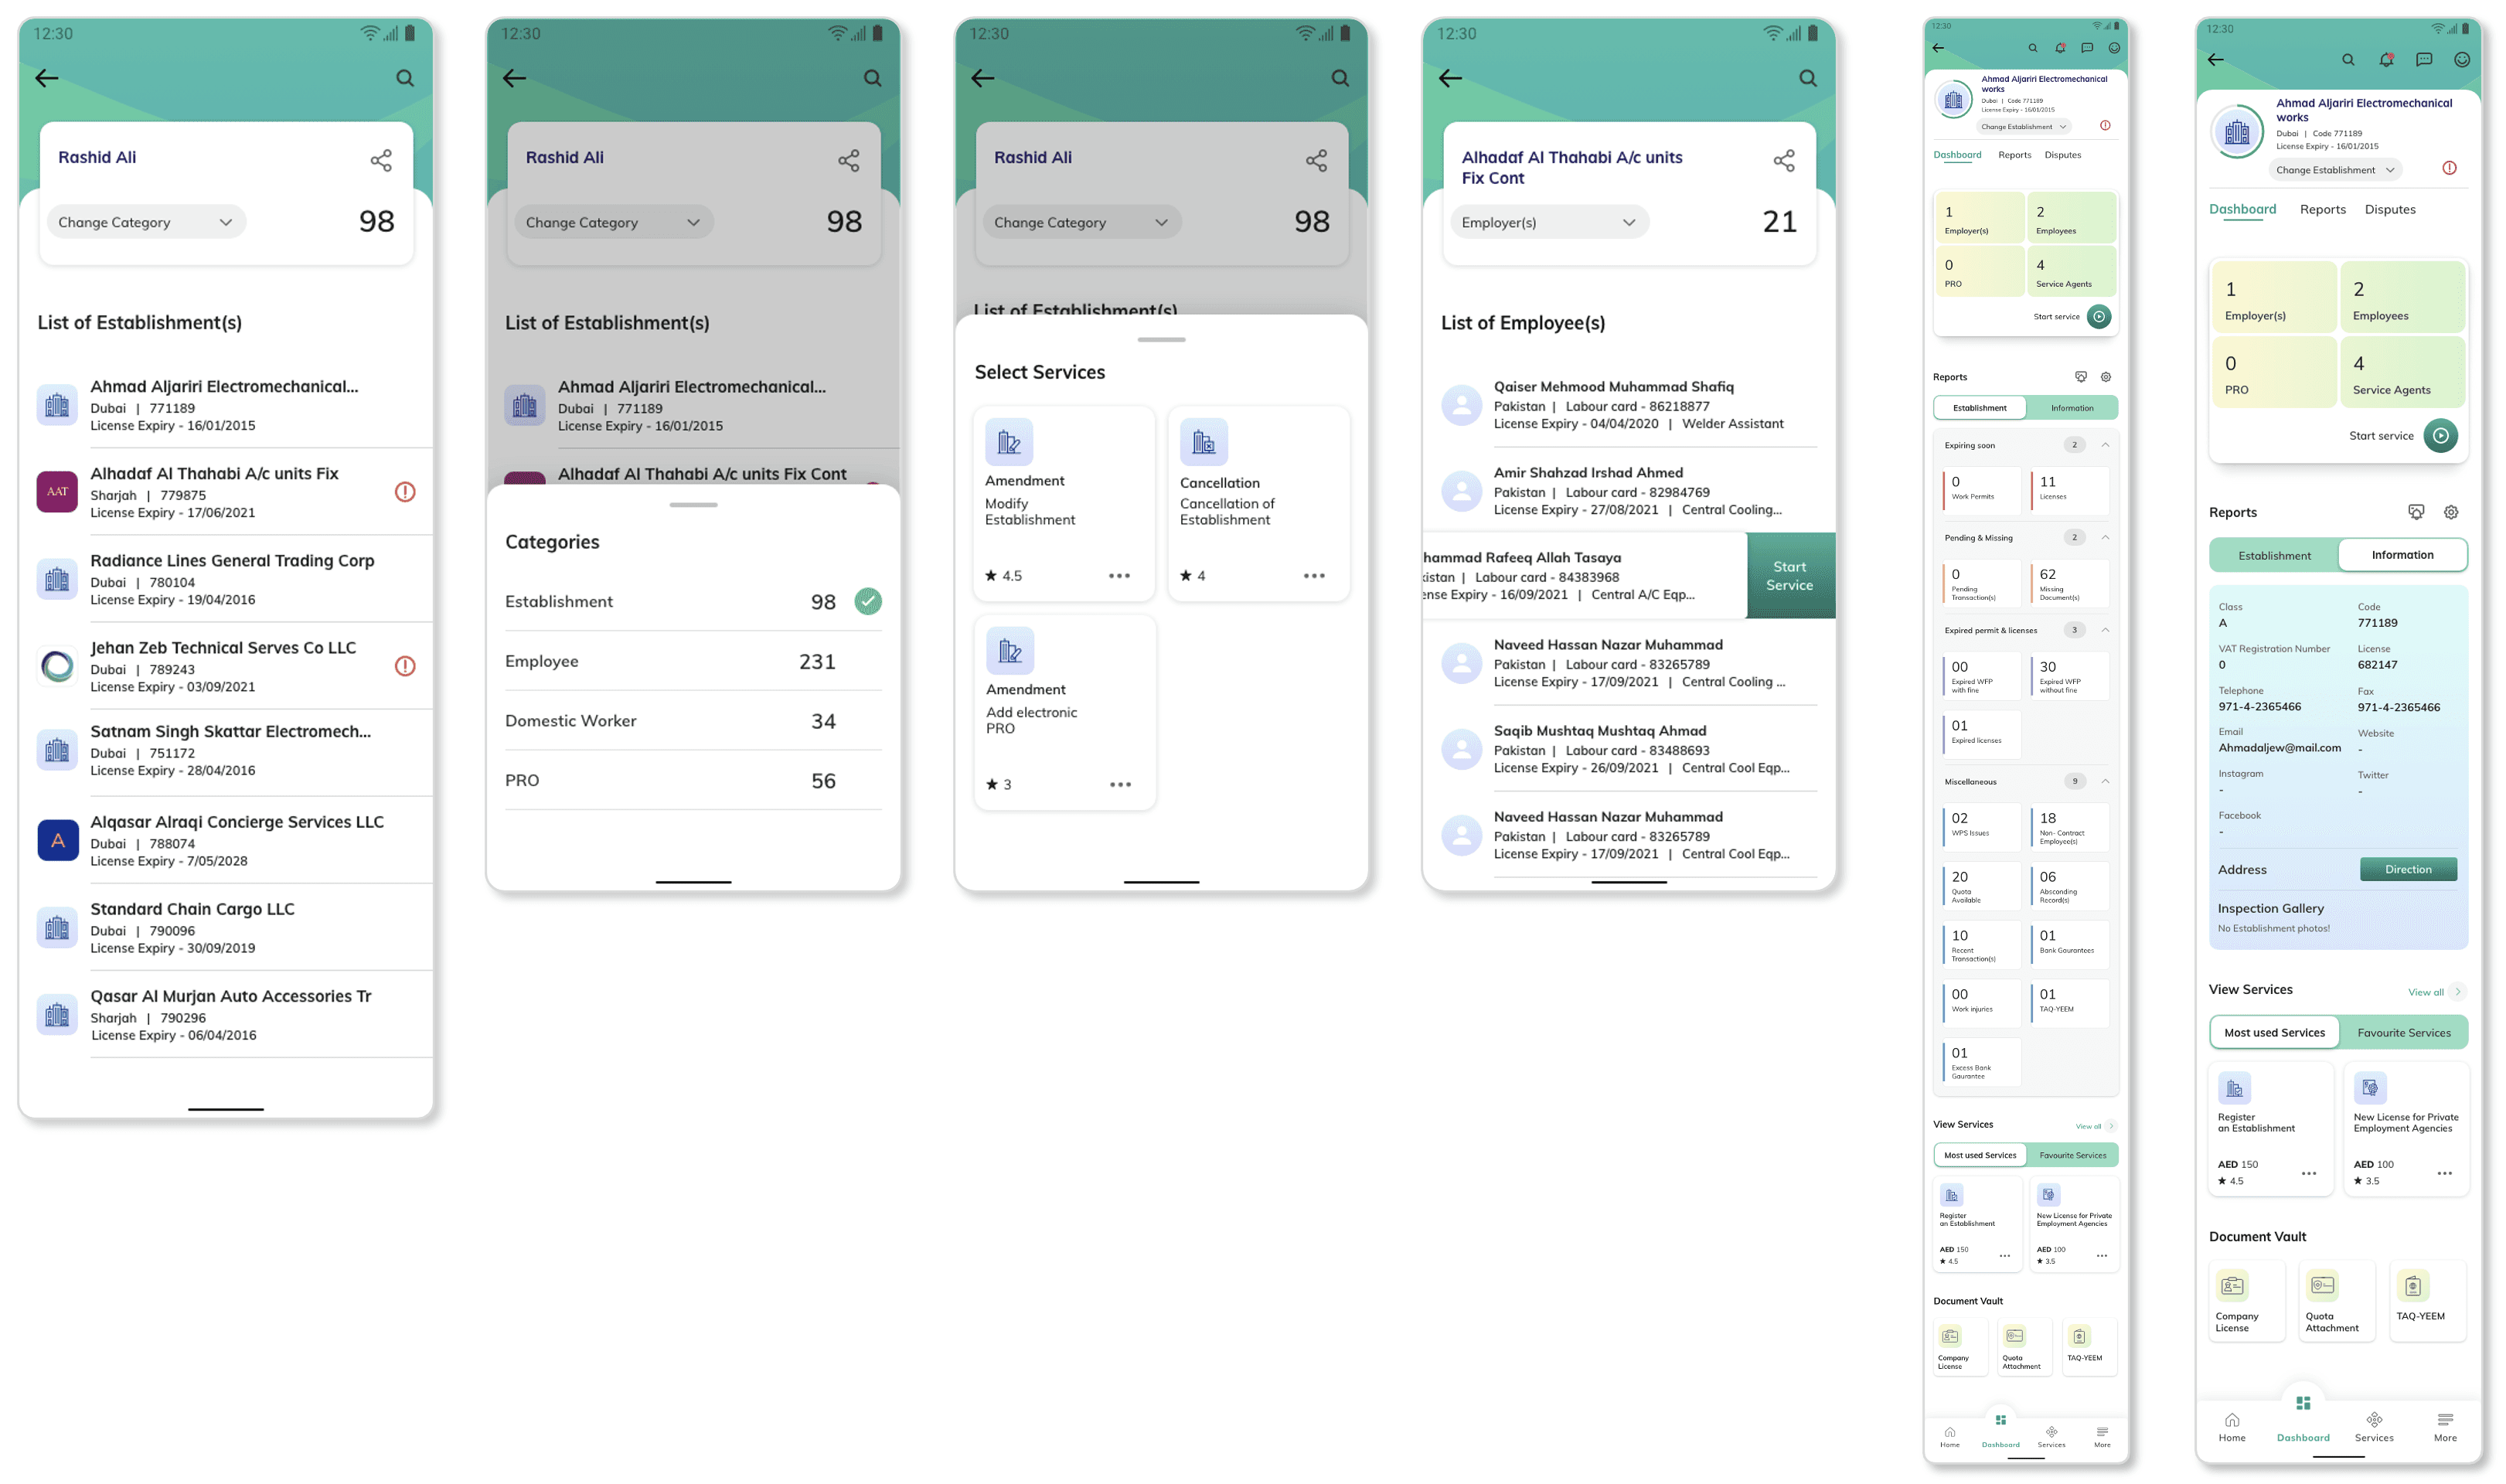This screenshot has width=2506, height=1484.
Task: Collapse the Miscellaneous section
Action: tap(2105, 782)
